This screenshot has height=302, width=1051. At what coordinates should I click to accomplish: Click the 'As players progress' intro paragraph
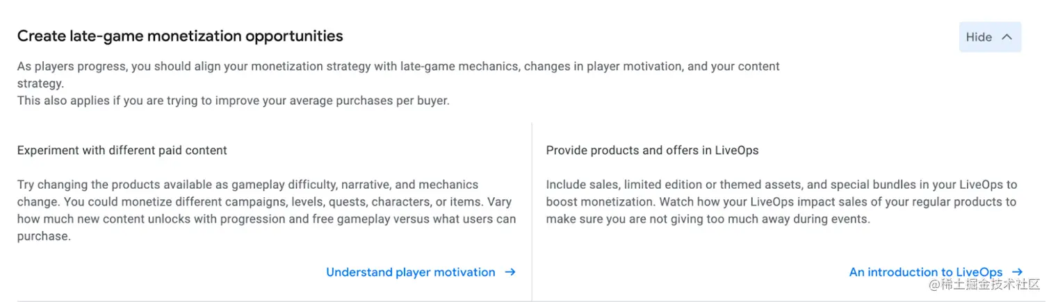[x=398, y=67]
